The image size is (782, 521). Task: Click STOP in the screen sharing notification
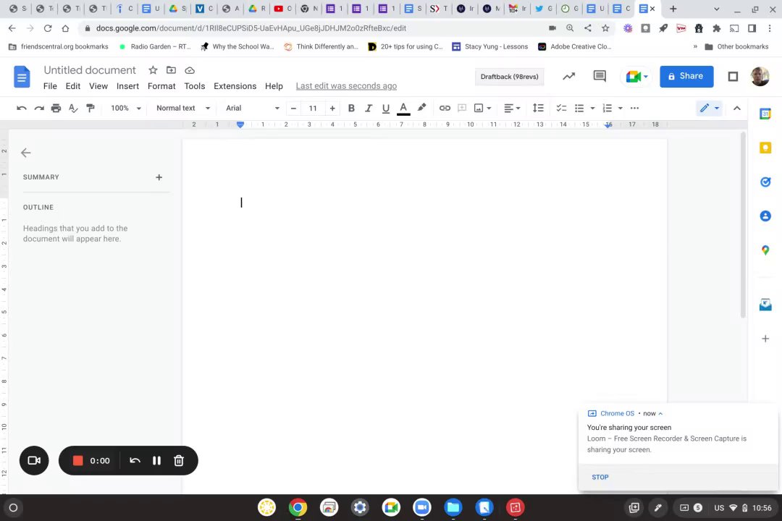coord(600,477)
